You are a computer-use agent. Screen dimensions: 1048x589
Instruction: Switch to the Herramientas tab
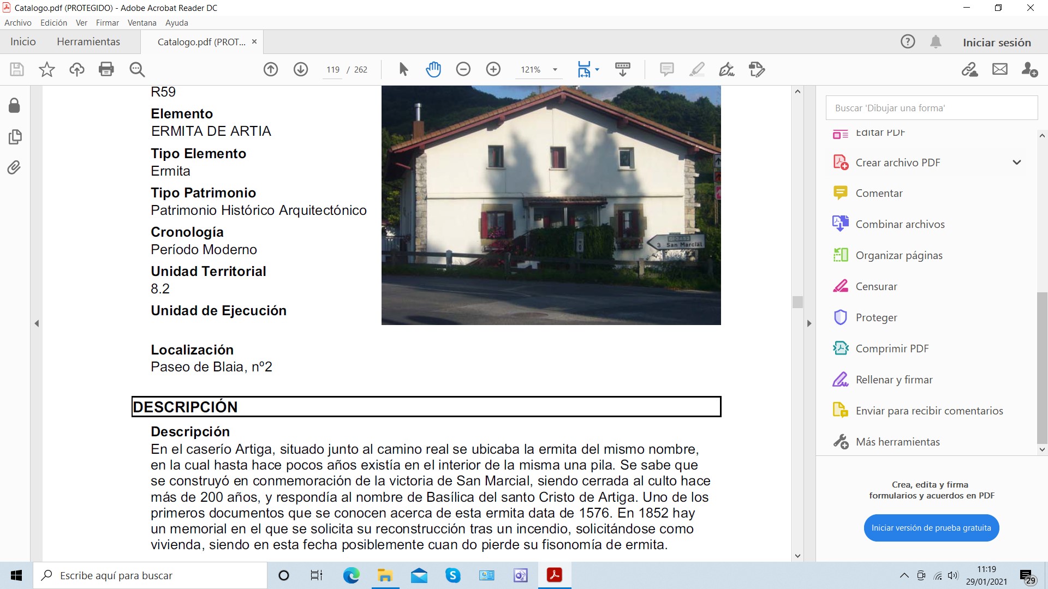tap(88, 42)
